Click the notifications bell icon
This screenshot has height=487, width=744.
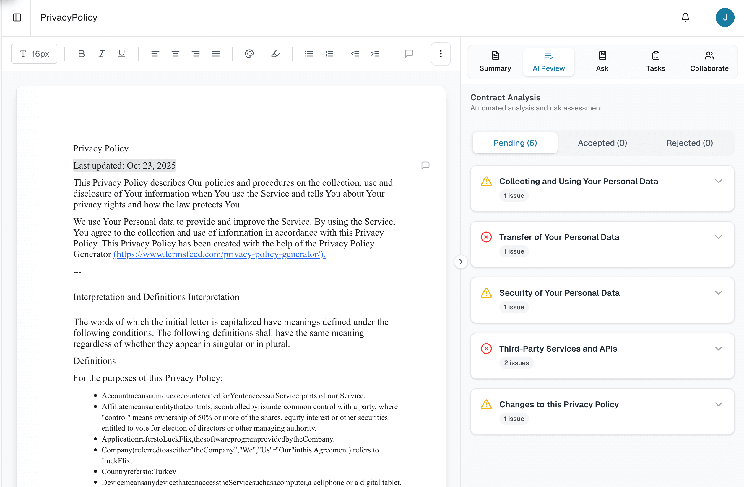(685, 17)
